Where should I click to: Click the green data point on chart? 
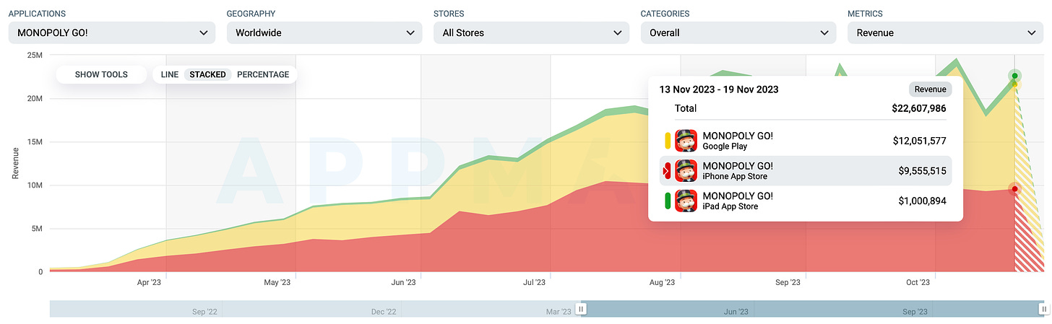coord(1014,76)
